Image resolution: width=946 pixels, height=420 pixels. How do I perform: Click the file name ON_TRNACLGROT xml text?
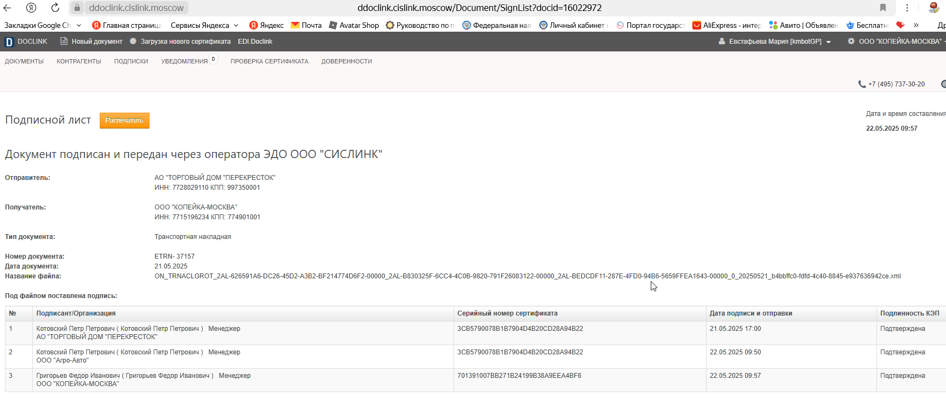(x=528, y=276)
